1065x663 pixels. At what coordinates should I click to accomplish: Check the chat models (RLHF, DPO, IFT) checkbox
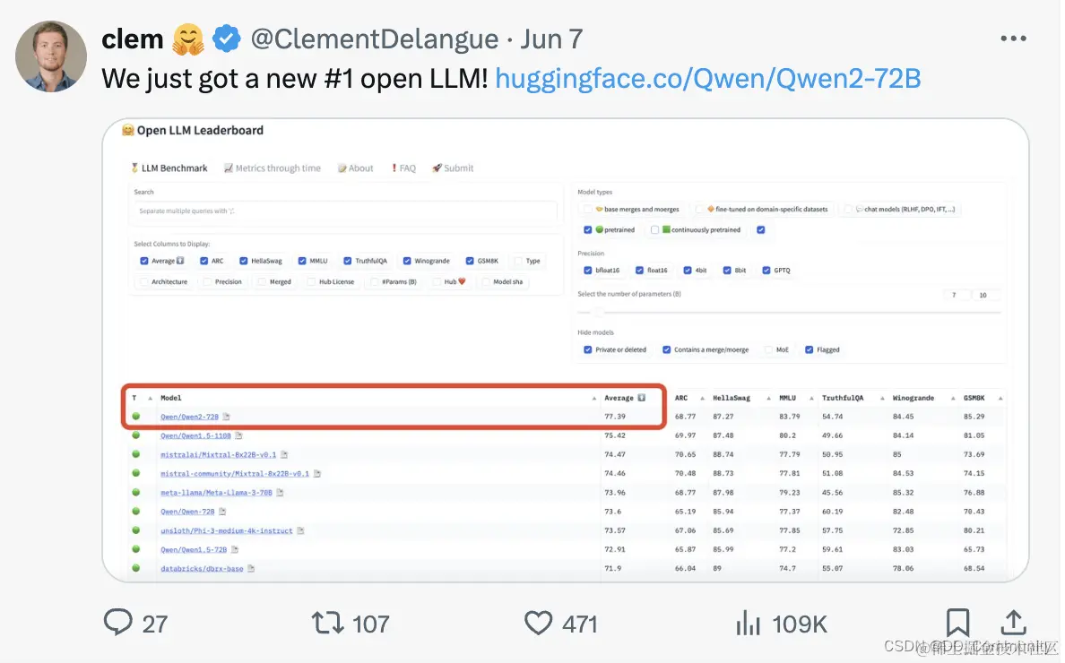click(x=848, y=209)
